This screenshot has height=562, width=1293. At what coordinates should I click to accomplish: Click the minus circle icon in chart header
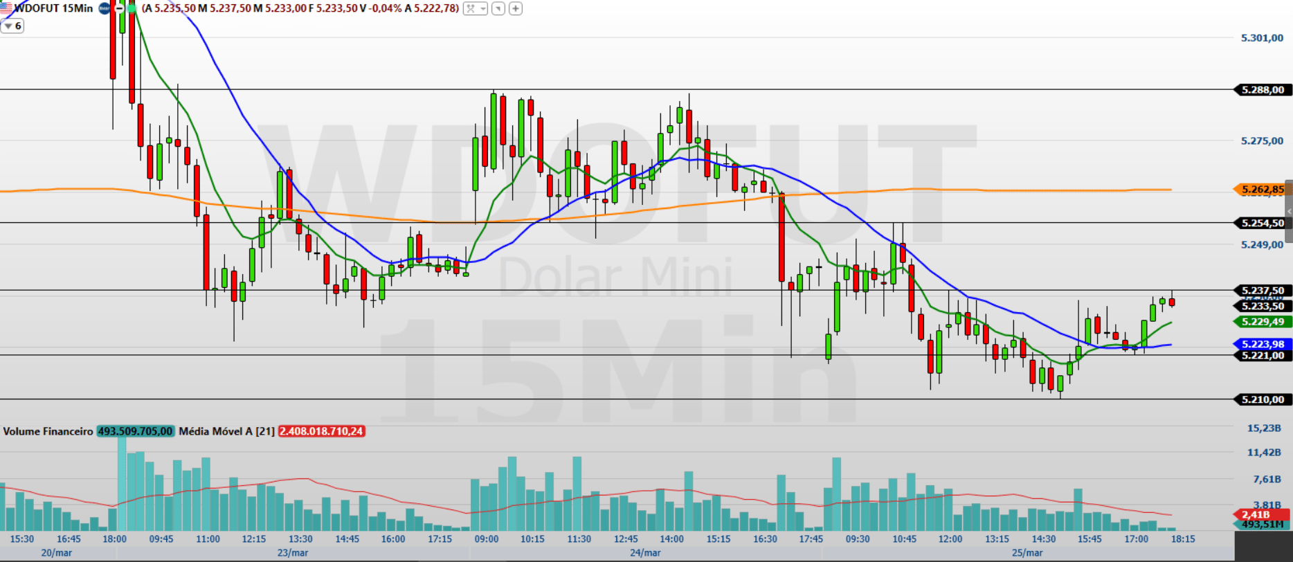pos(118,8)
